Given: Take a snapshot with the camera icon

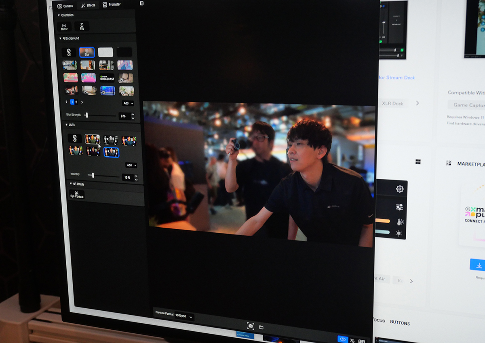Looking at the screenshot, I should 251,326.
